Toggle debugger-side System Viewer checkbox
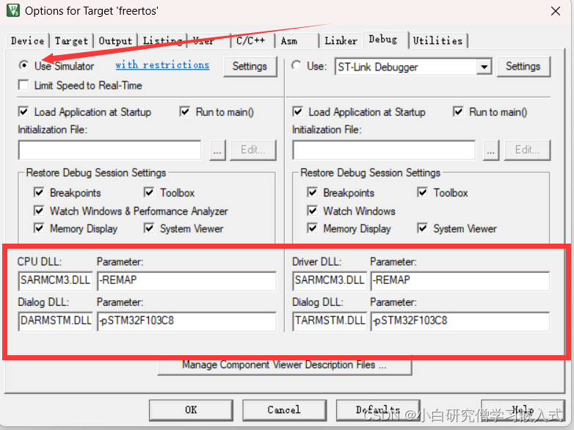This screenshot has width=574, height=430. [x=423, y=228]
